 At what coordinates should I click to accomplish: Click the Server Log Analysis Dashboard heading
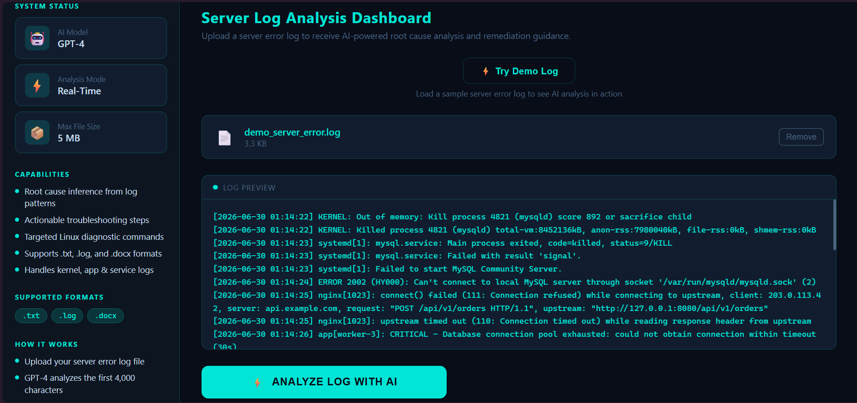coord(316,18)
